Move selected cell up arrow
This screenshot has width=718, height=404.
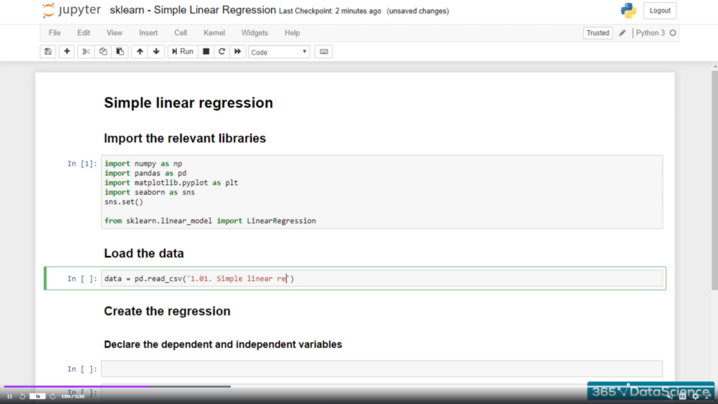pos(140,52)
